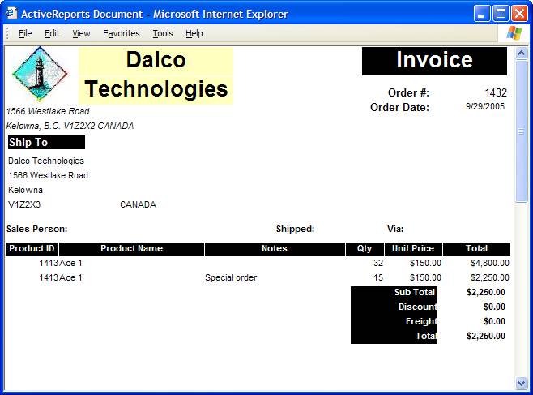Minimize the Internet Explorer window

click(x=482, y=14)
